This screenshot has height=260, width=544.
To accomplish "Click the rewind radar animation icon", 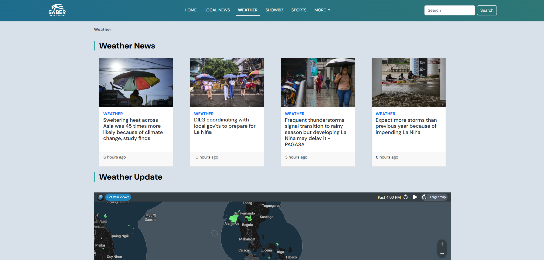I will (x=406, y=197).
